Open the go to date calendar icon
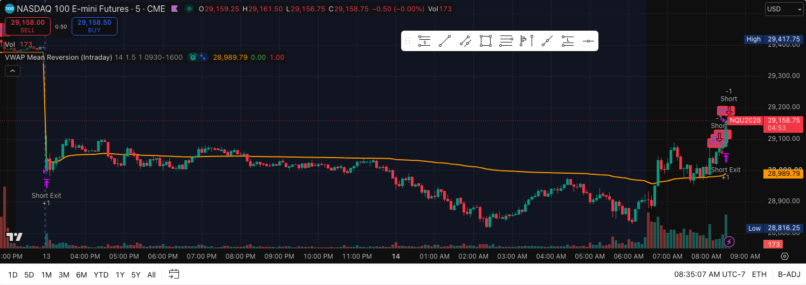This screenshot has width=806, height=285. (x=174, y=274)
